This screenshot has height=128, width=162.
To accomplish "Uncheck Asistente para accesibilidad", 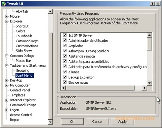I will click(65, 61).
